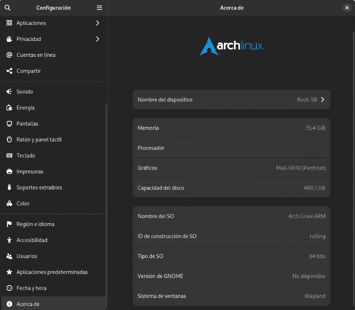
Task: Click the Nombre del dispositivo row
Action: tap(231, 100)
